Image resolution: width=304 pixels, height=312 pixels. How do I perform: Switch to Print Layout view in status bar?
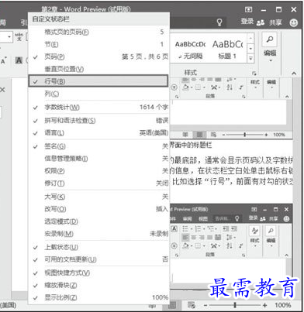[x=172, y=305]
